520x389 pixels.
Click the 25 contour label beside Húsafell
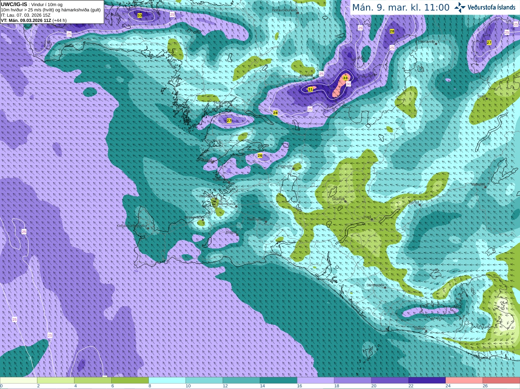321,74
